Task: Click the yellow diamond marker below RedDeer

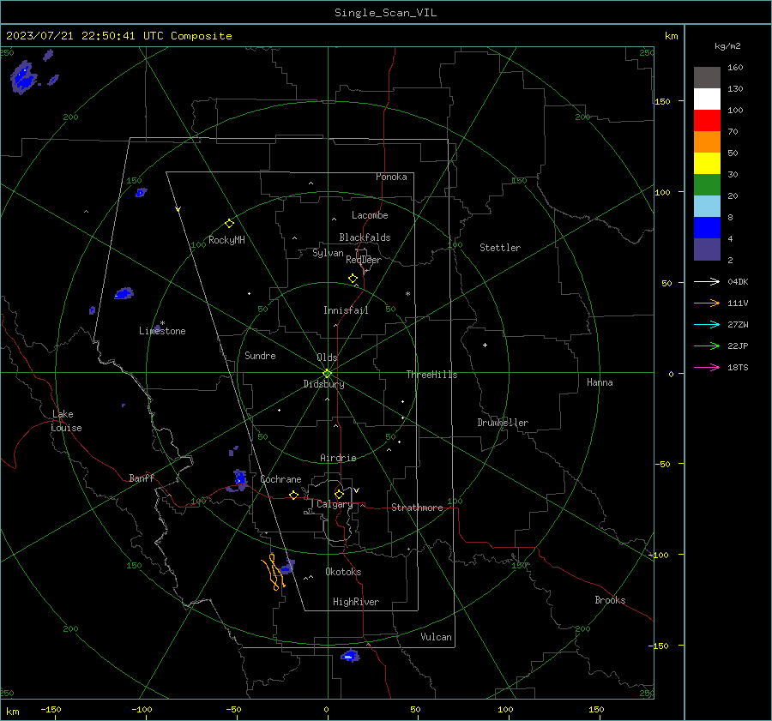Action: 353,279
